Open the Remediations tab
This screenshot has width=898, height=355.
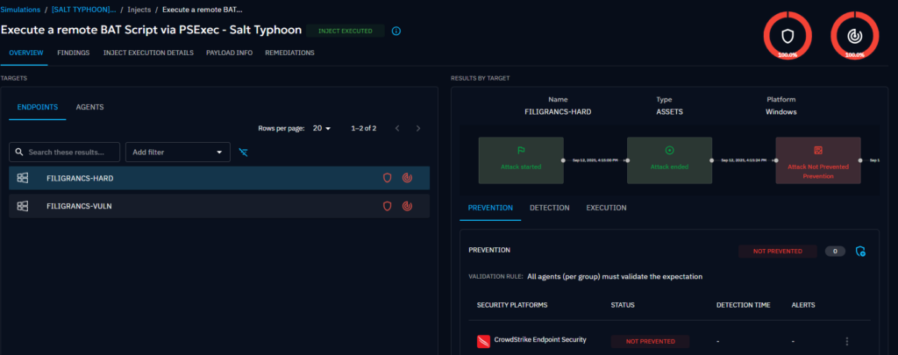pyautogui.click(x=291, y=53)
